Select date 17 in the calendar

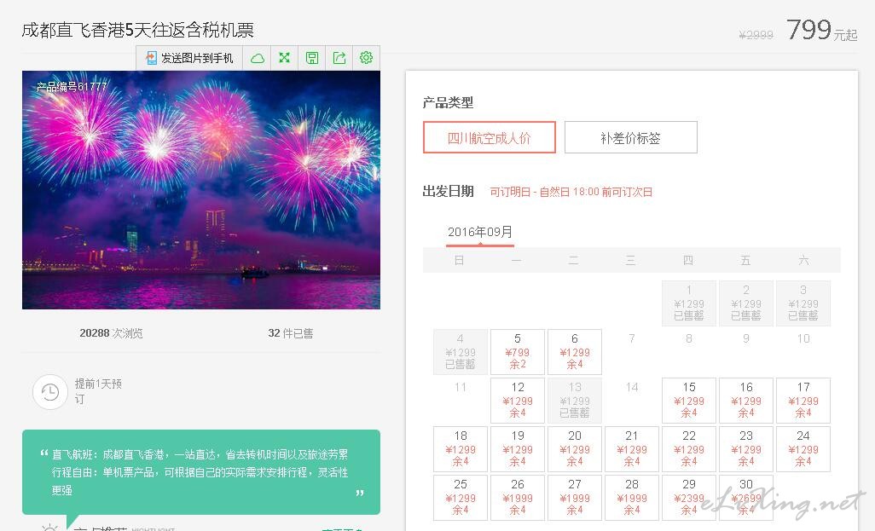coord(803,400)
